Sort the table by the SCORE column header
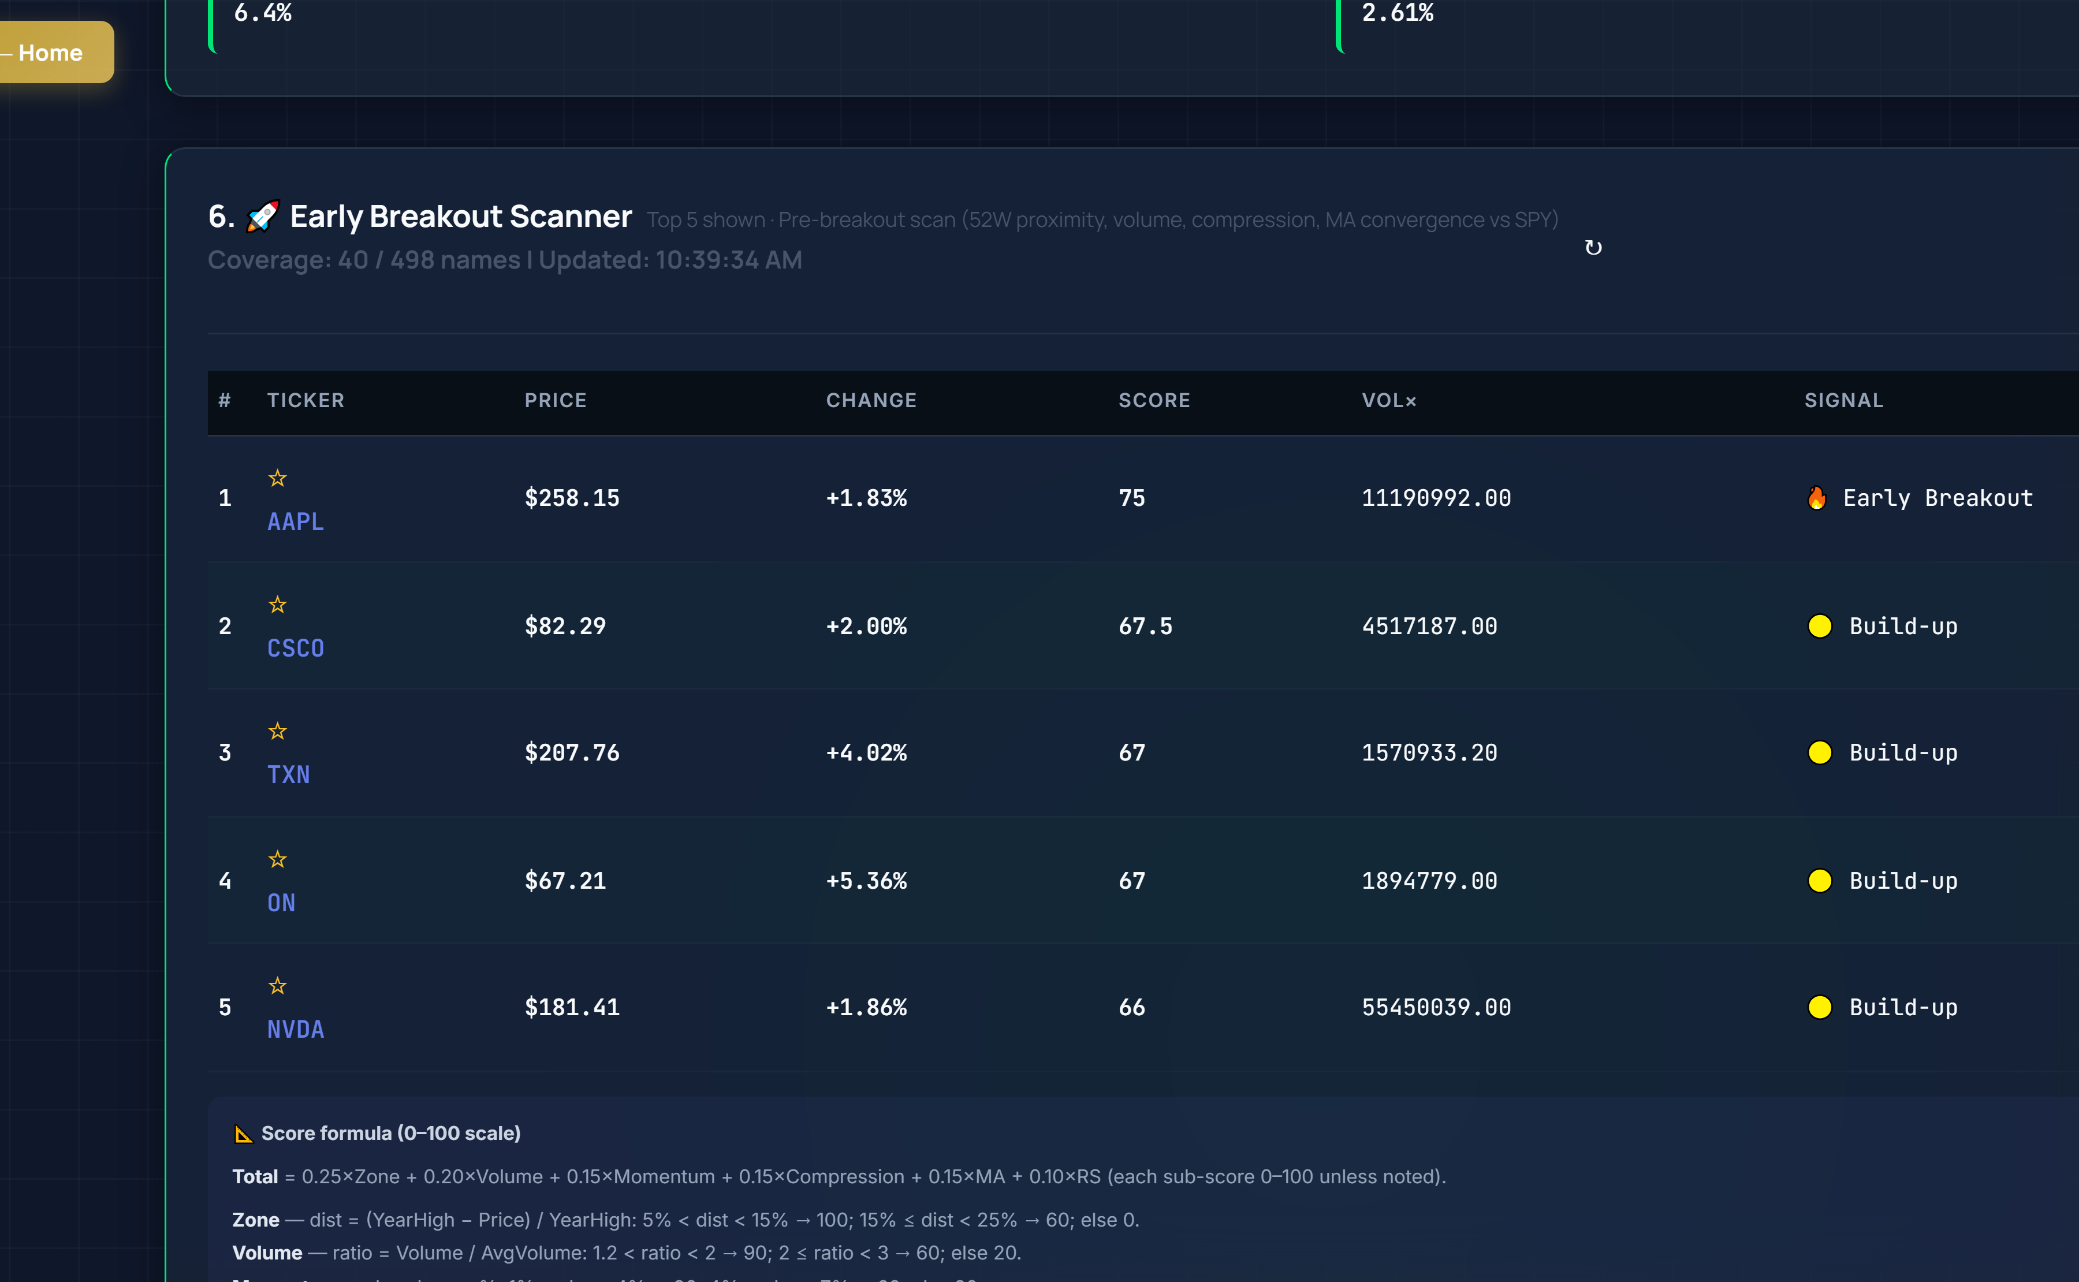The image size is (2079, 1282). [1154, 400]
